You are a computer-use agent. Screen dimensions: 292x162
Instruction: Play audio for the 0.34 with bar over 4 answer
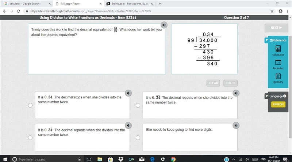pos(128,125)
